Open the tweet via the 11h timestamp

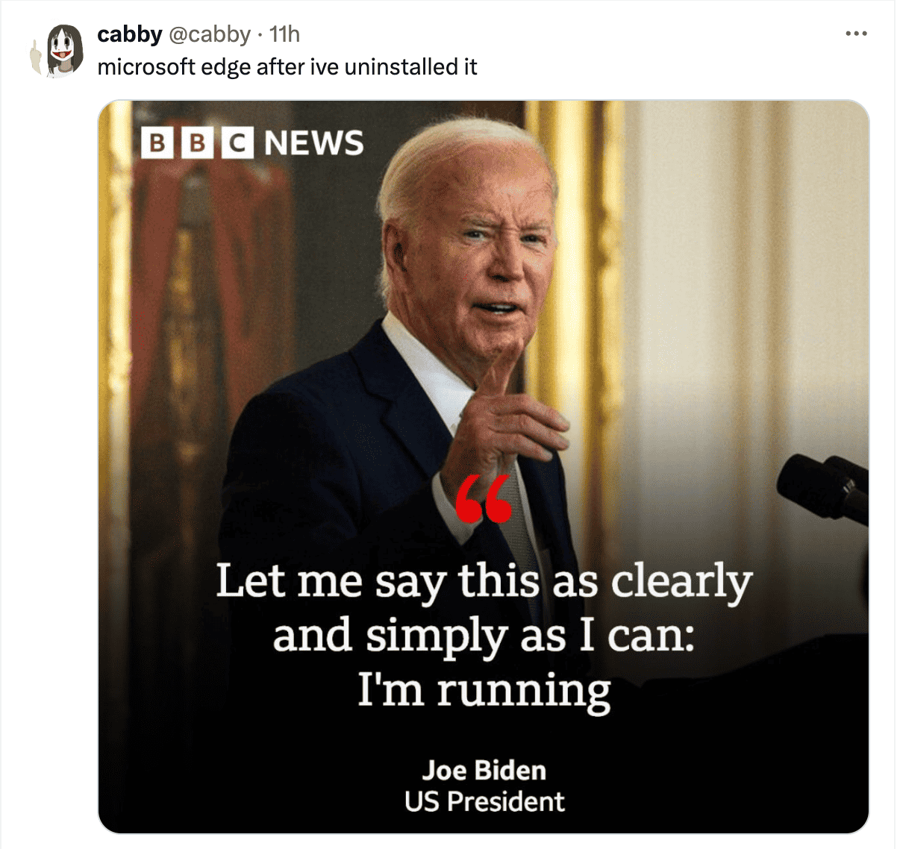point(284,34)
